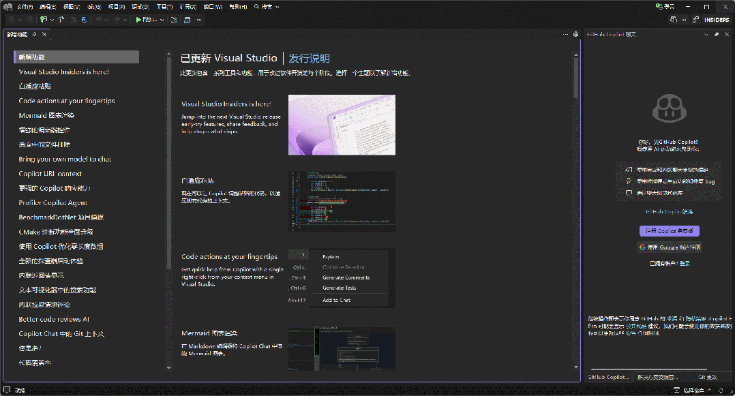Click the sign-in account icon in title bar

(x=659, y=7)
